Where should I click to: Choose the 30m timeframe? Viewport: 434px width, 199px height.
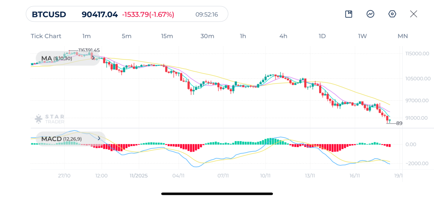pos(207,36)
